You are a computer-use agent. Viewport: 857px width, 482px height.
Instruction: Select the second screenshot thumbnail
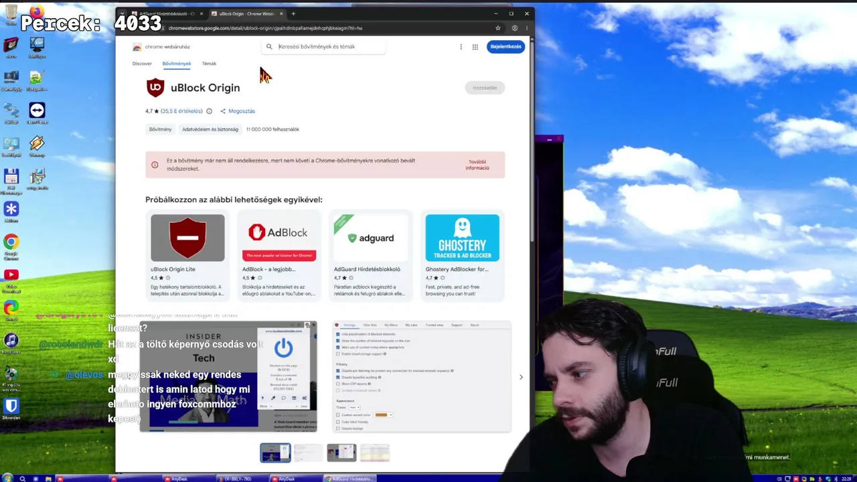(x=309, y=453)
